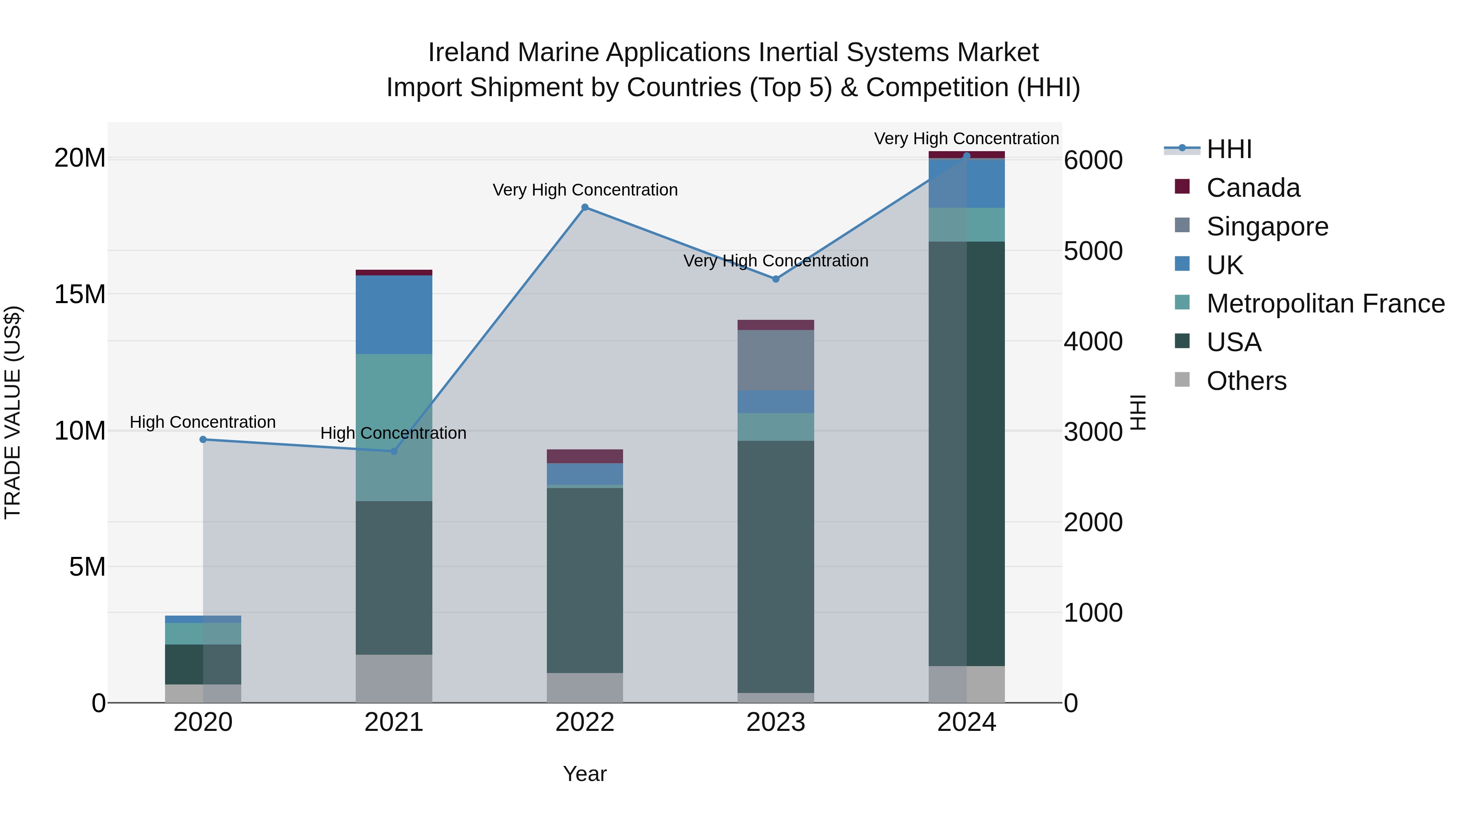Click the 'TRADE VALUE (US$)' axis label
The width and height of the screenshot is (1467, 825).
point(13,412)
